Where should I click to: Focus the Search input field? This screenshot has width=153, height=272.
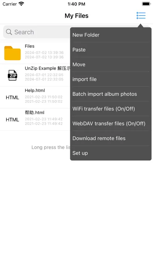pos(37,32)
